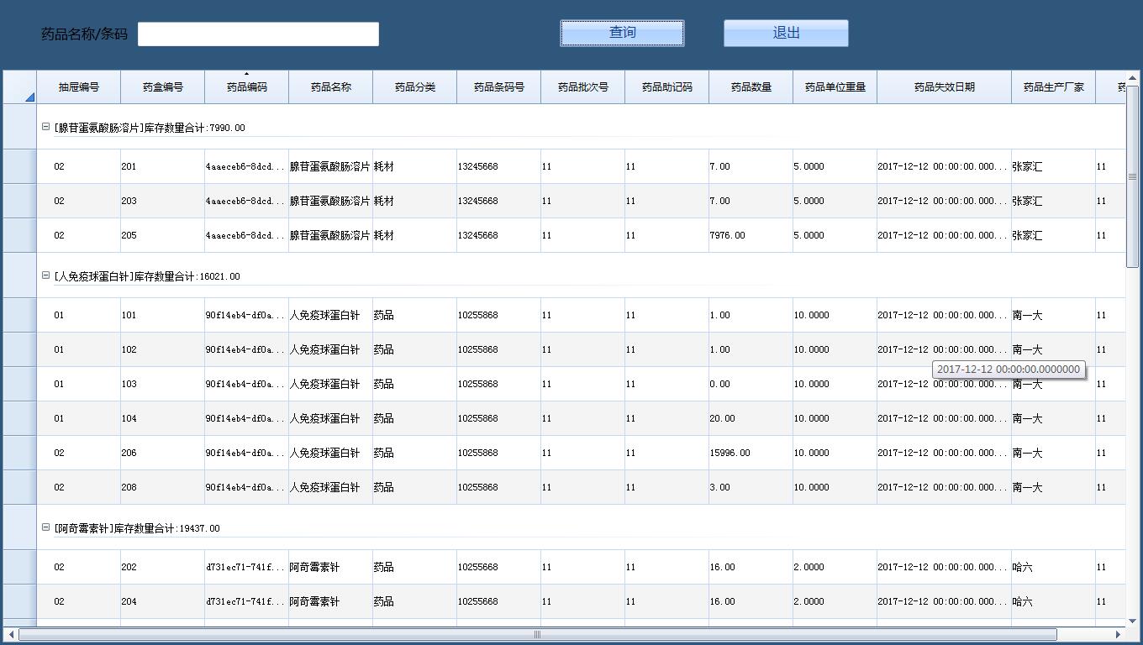The height and width of the screenshot is (645, 1143).
Task: Select the 药盒编号 cell showing 104
Action: click(x=161, y=418)
